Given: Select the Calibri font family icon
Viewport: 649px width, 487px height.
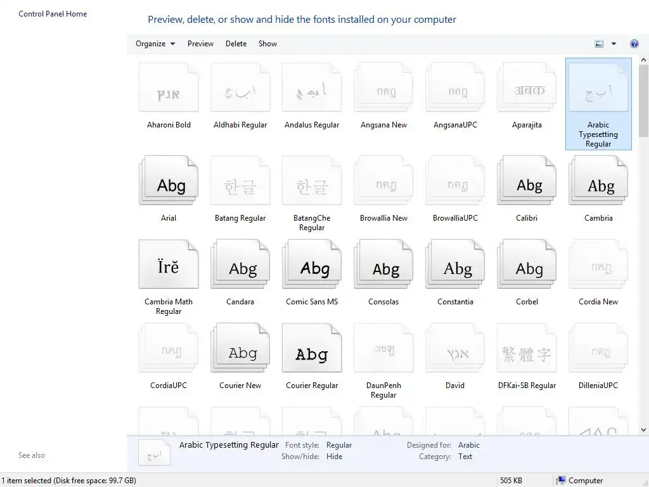Looking at the screenshot, I should click(527, 180).
